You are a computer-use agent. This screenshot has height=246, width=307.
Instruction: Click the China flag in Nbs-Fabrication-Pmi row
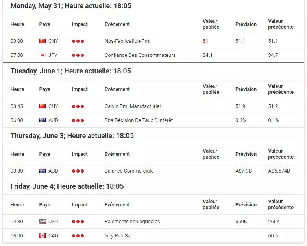(43, 41)
